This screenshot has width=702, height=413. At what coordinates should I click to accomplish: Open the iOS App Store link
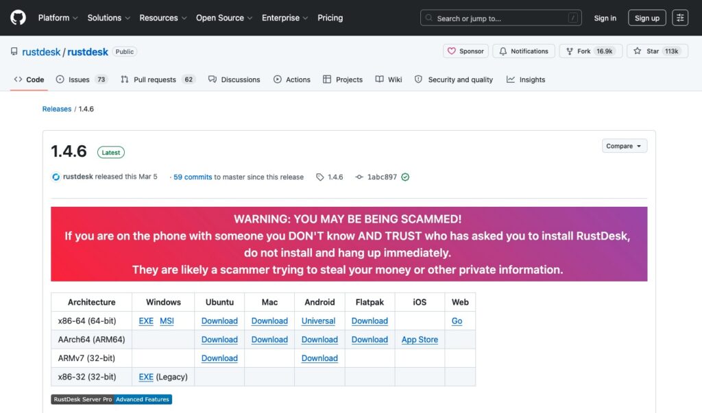[420, 340]
